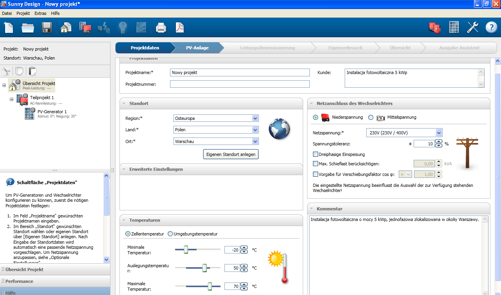
Task: Go to PV-Anlage step tab
Action: pyautogui.click(x=197, y=48)
